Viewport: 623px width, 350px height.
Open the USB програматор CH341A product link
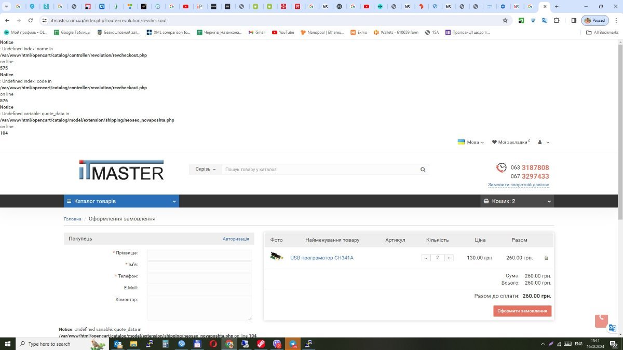click(321, 258)
